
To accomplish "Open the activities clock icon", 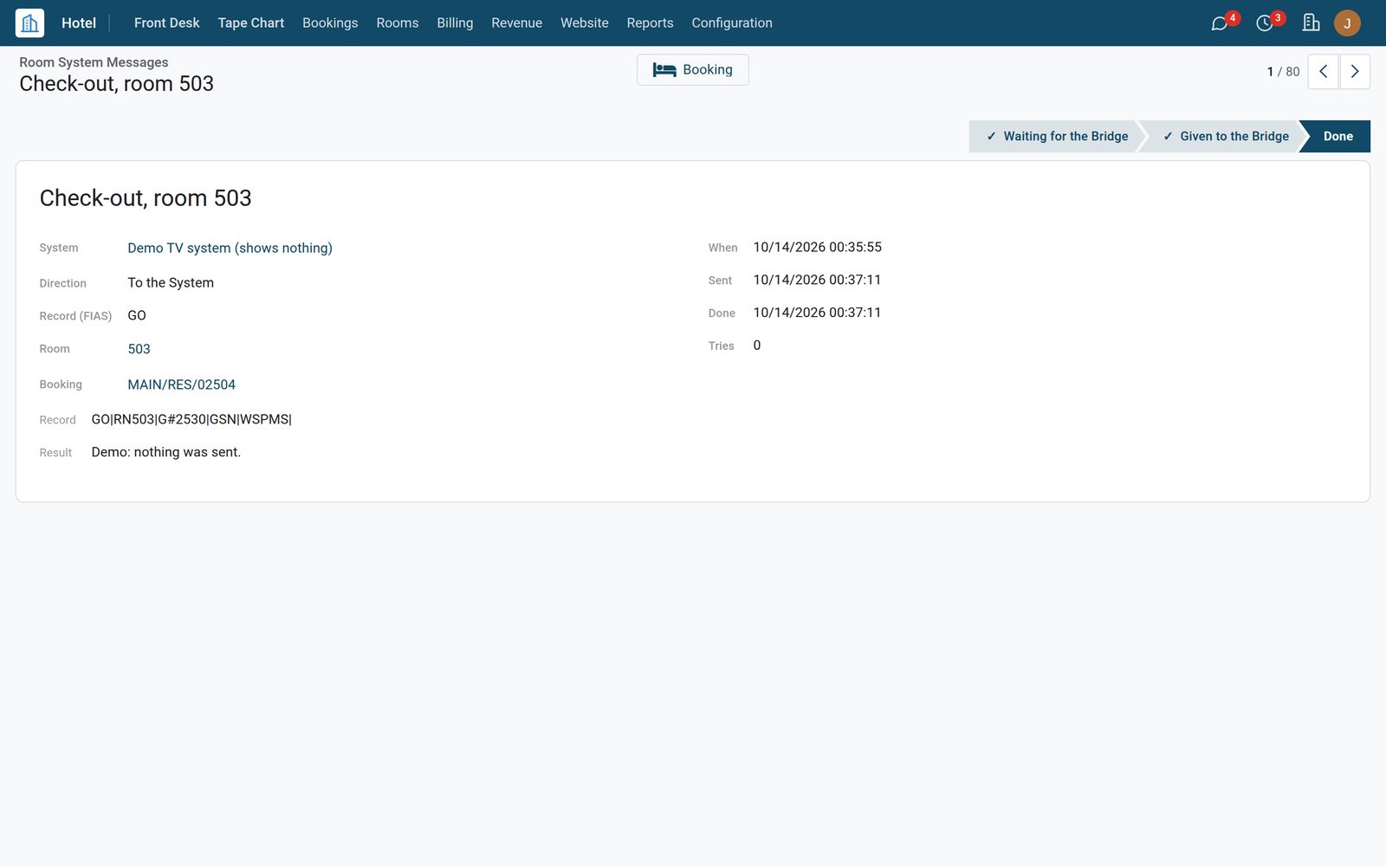I will (x=1265, y=23).
